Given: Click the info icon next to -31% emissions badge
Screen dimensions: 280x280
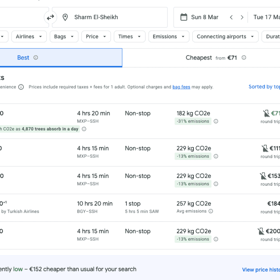Looking at the screenshot, I should [216, 121].
